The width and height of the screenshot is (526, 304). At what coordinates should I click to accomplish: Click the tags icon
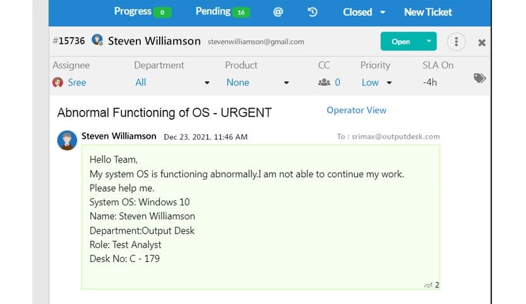pyautogui.click(x=479, y=78)
